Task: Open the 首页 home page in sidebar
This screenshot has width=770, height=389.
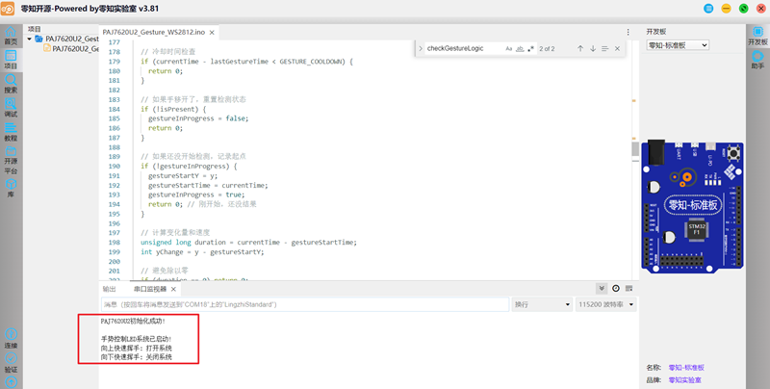Action: 11,36
